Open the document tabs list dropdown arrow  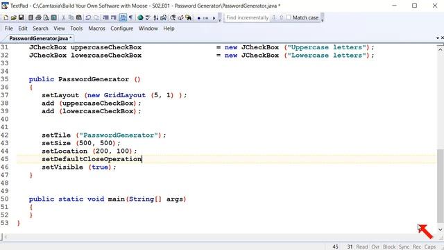pyautogui.click(x=438, y=38)
